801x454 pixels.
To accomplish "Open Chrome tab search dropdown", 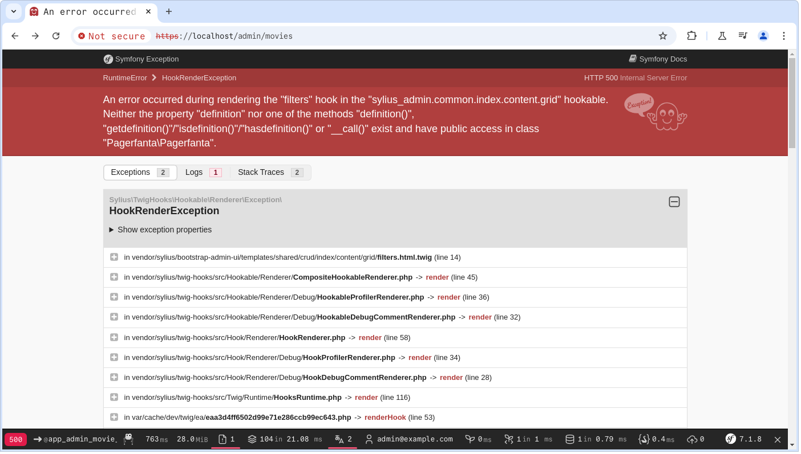I will [x=14, y=11].
